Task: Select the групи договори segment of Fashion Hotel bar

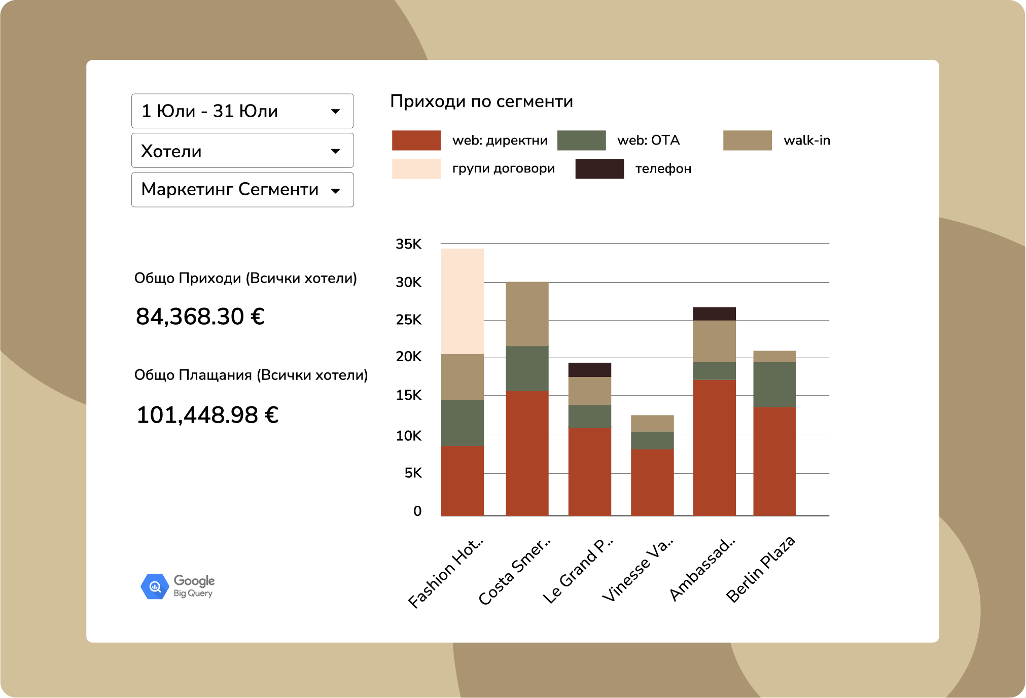Action: [x=462, y=301]
